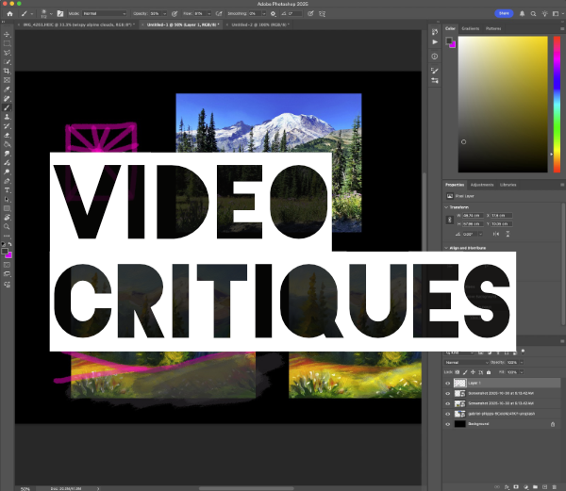Toggle lock position in Layers panel
The height and width of the screenshot is (491, 566).
(473, 372)
